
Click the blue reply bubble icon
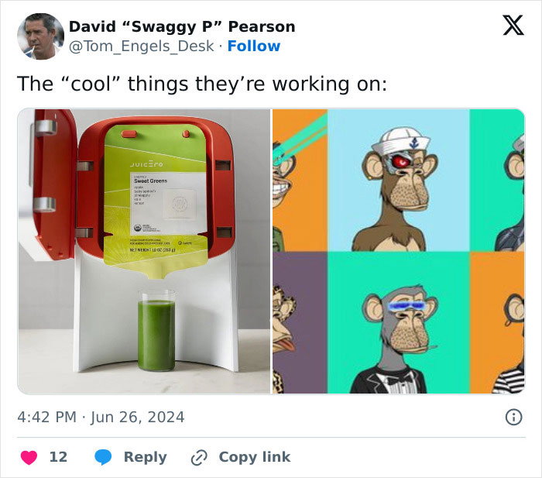pyautogui.click(x=103, y=457)
